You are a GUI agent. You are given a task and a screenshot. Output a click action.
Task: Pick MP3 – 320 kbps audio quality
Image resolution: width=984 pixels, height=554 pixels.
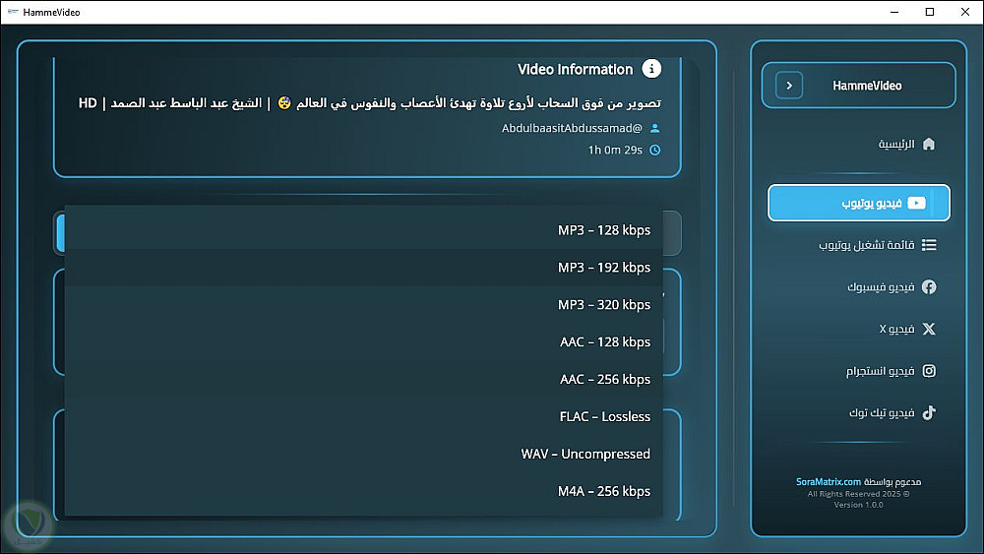coord(363,305)
